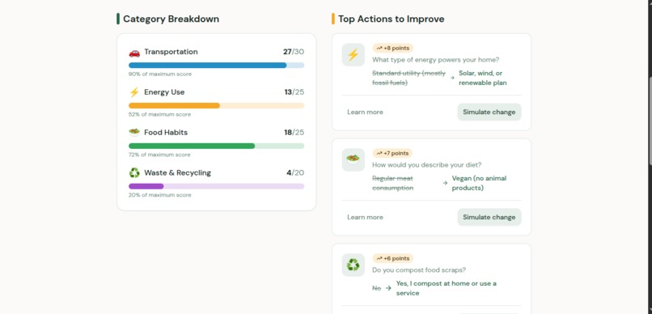
Task: Click 'Yes, I compost at home' option
Action: tap(447, 288)
